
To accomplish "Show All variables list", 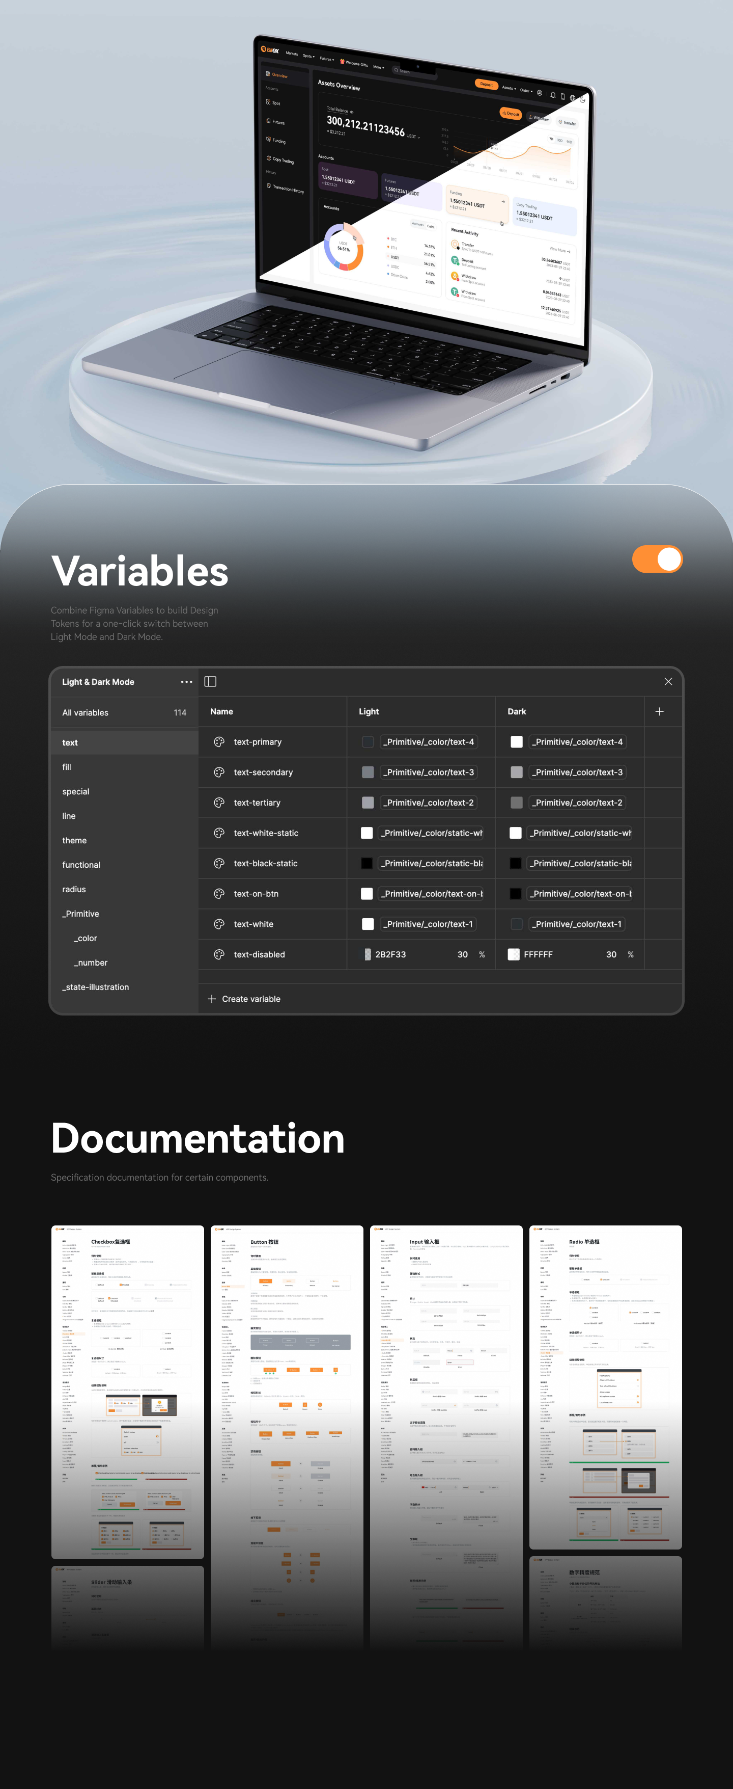I will pos(86,712).
